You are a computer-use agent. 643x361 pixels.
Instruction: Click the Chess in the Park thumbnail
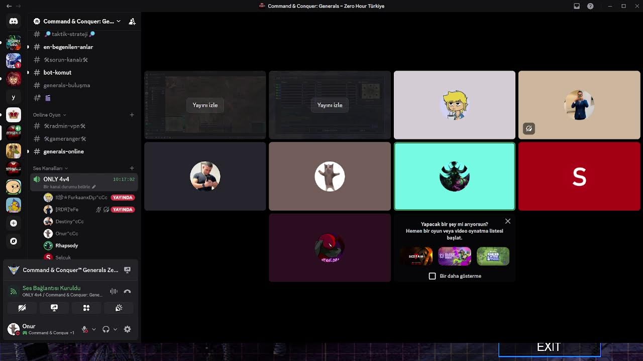(x=493, y=256)
